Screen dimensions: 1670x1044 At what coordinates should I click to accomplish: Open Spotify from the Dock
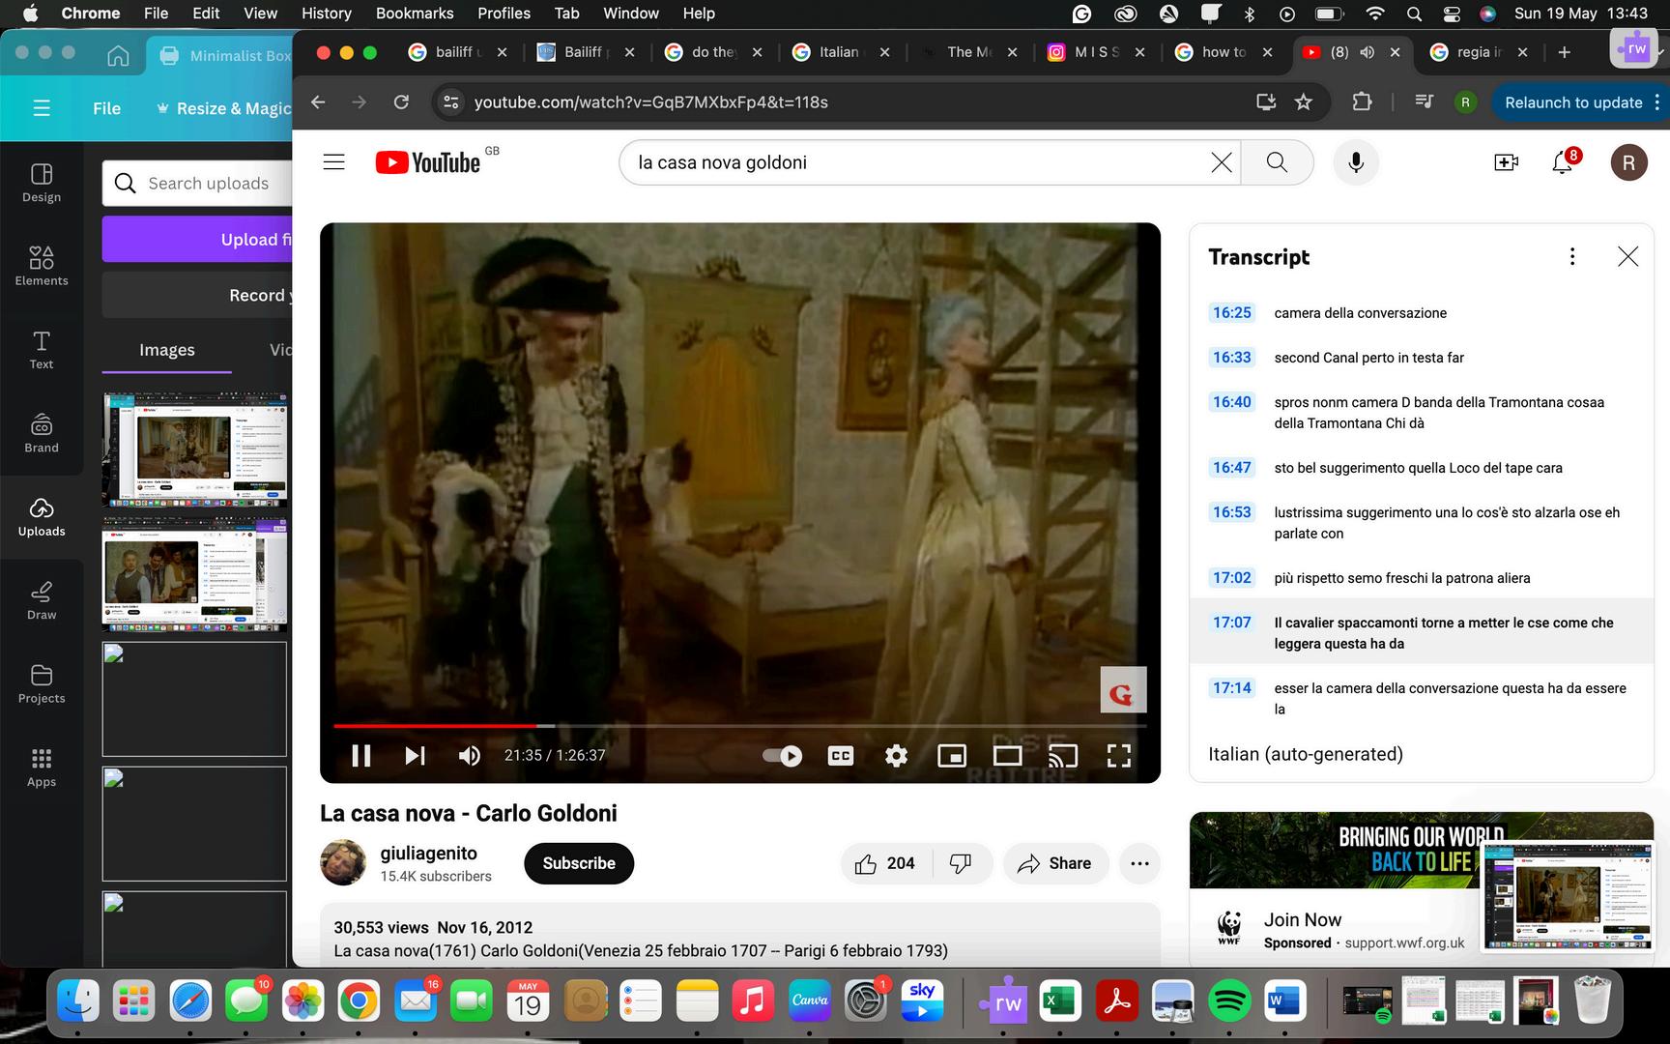(1229, 1001)
